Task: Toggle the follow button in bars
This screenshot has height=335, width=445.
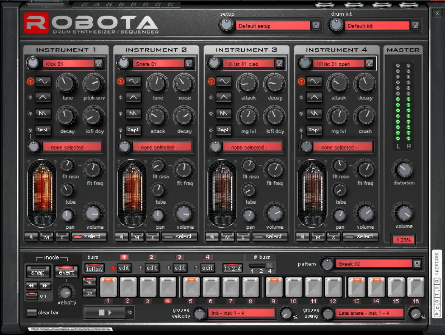Action: coord(94,268)
